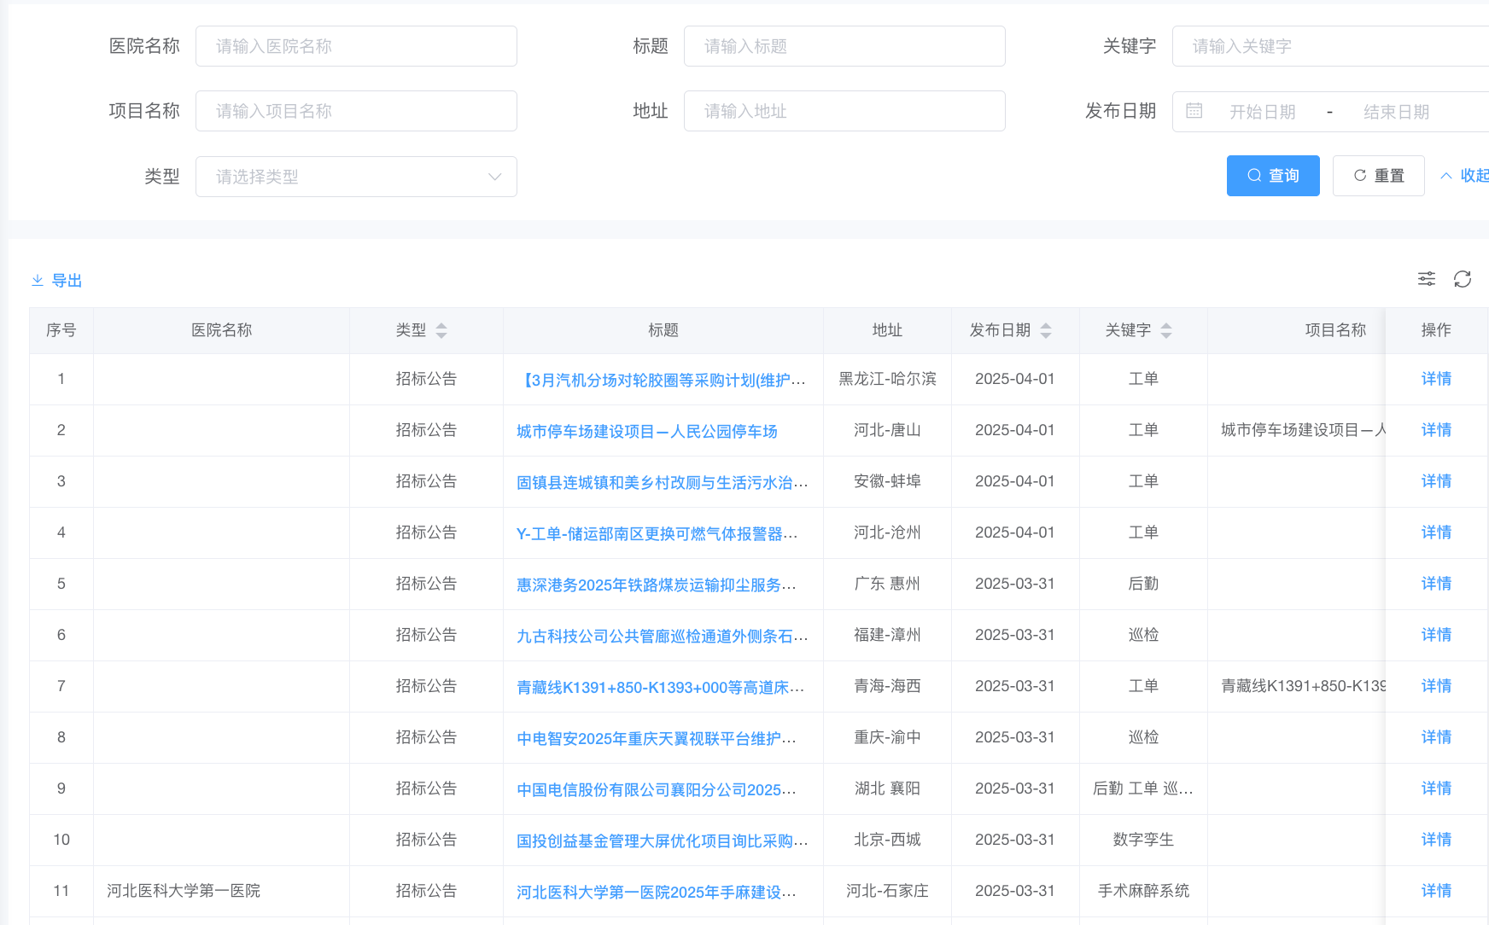This screenshot has height=925, width=1489.
Task: Click the export download icon
Action: click(38, 281)
